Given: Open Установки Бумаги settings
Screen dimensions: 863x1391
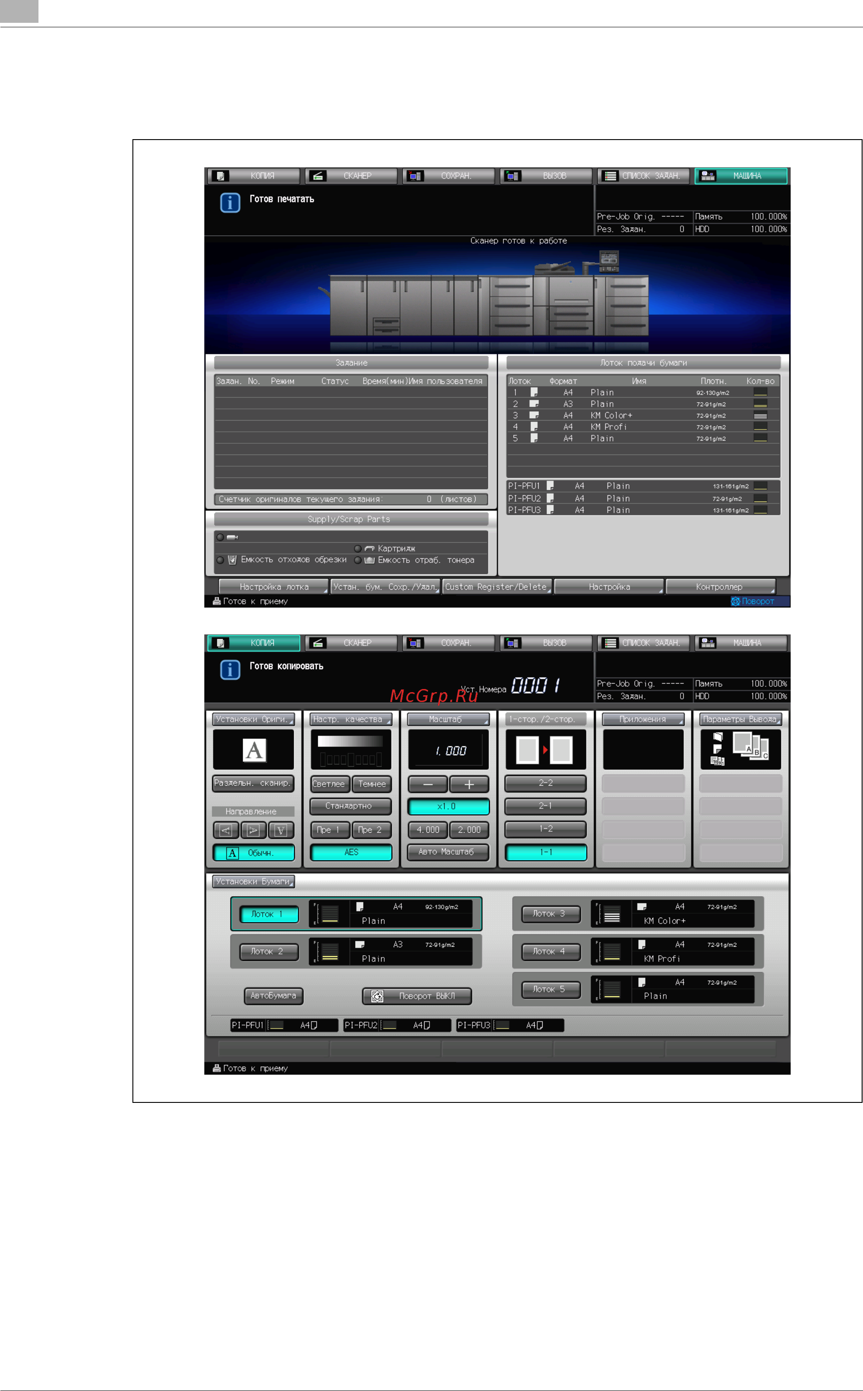Looking at the screenshot, I should [253, 881].
